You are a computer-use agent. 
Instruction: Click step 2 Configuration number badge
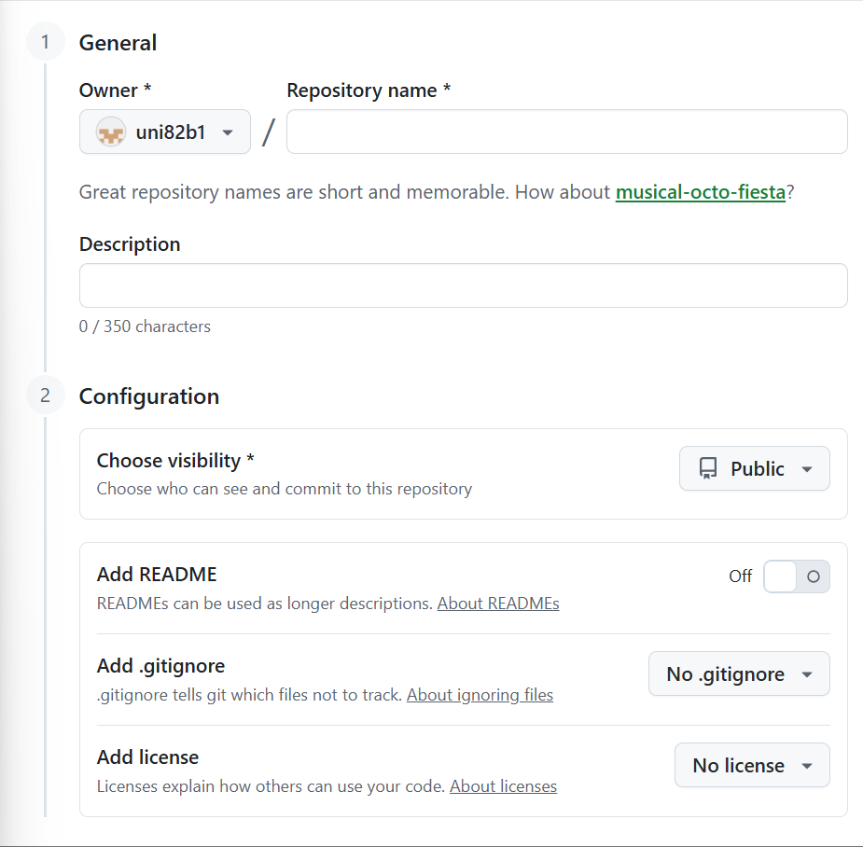(x=45, y=396)
